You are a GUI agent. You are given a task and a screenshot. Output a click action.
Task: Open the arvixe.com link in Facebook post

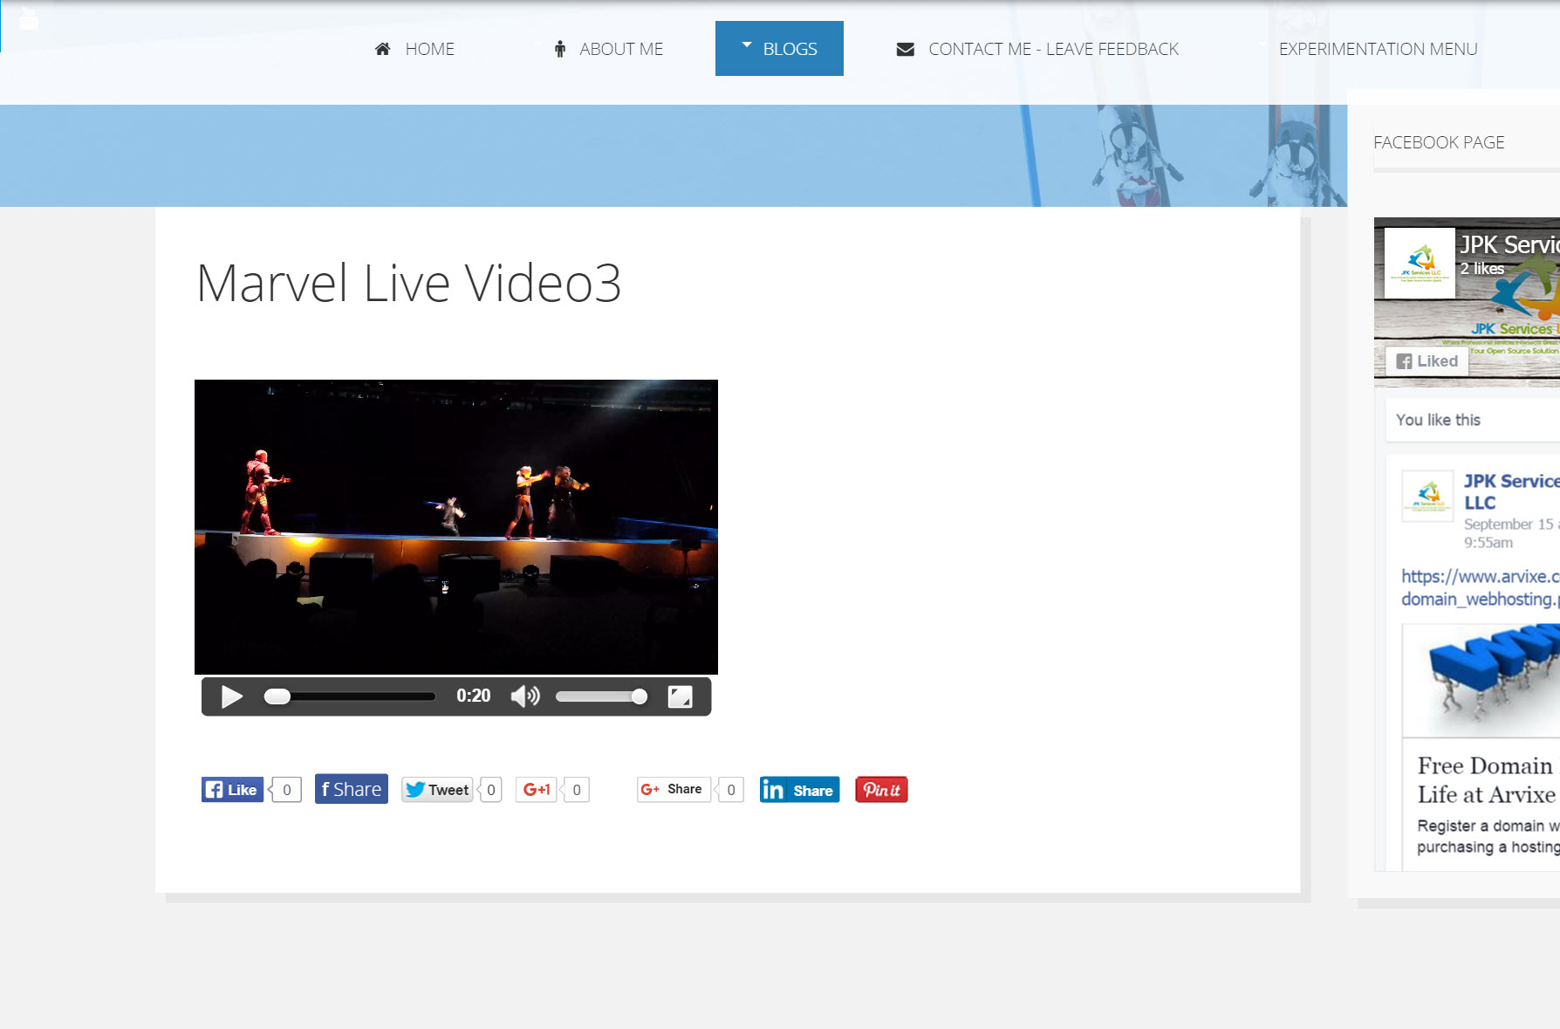1480,587
